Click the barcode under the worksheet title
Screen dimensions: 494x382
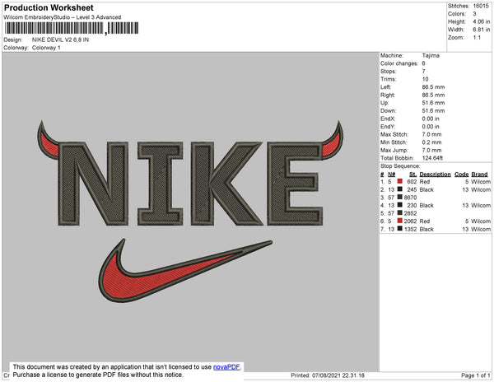(x=72, y=28)
